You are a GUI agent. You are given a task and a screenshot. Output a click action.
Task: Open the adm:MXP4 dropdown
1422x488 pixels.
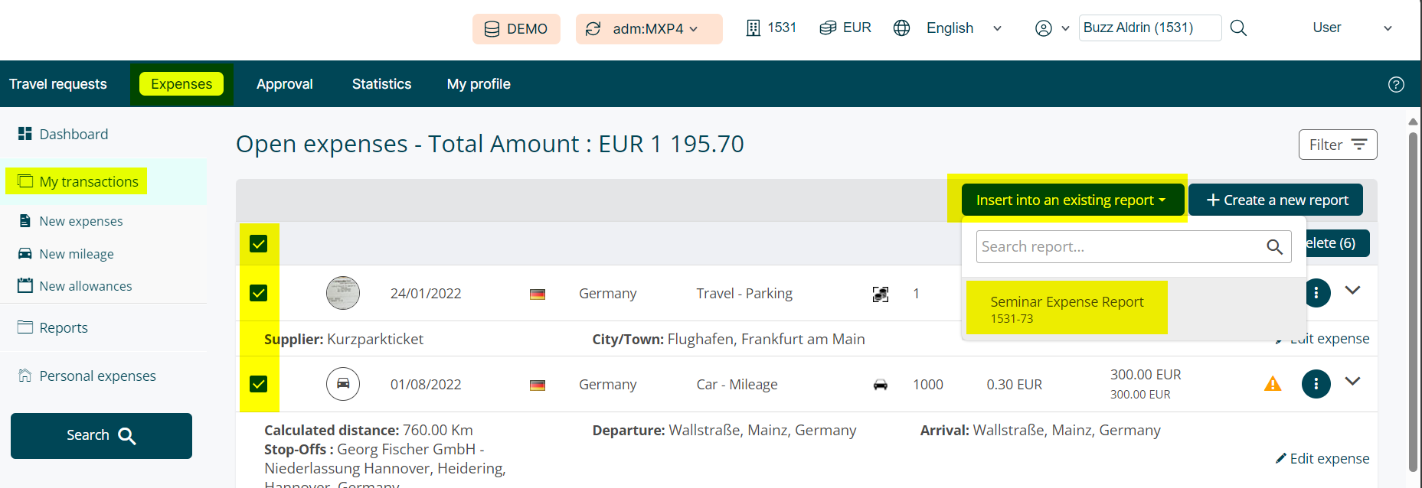pos(649,29)
